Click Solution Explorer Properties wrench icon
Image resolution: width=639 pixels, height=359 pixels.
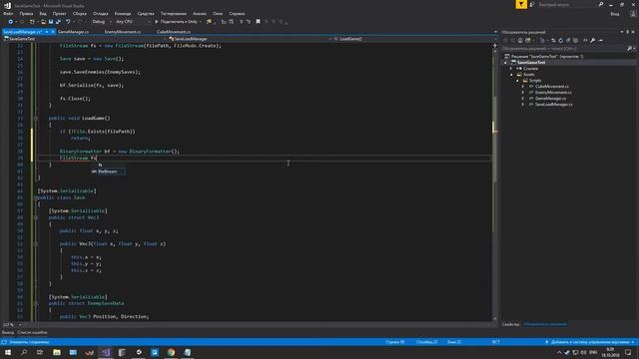click(592, 40)
